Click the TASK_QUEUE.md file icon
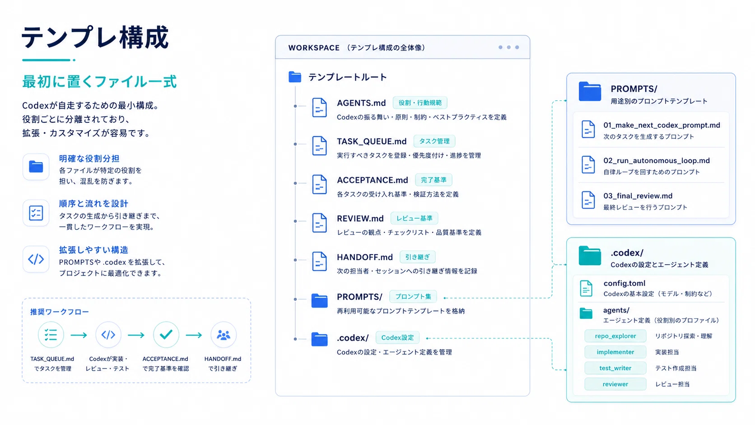755x425 pixels. pyautogui.click(x=319, y=146)
